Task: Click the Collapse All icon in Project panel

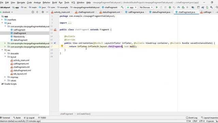Action: (x=37, y=12)
